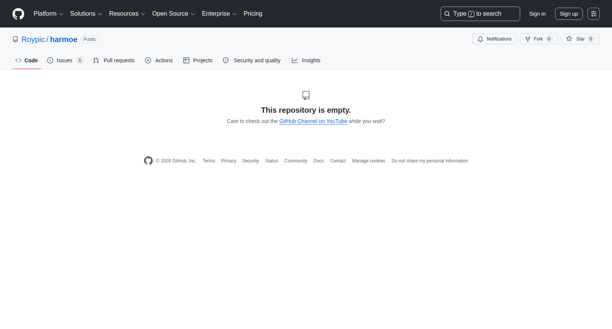Click the Issues circle icon
Image resolution: width=612 pixels, height=329 pixels.
50,60
